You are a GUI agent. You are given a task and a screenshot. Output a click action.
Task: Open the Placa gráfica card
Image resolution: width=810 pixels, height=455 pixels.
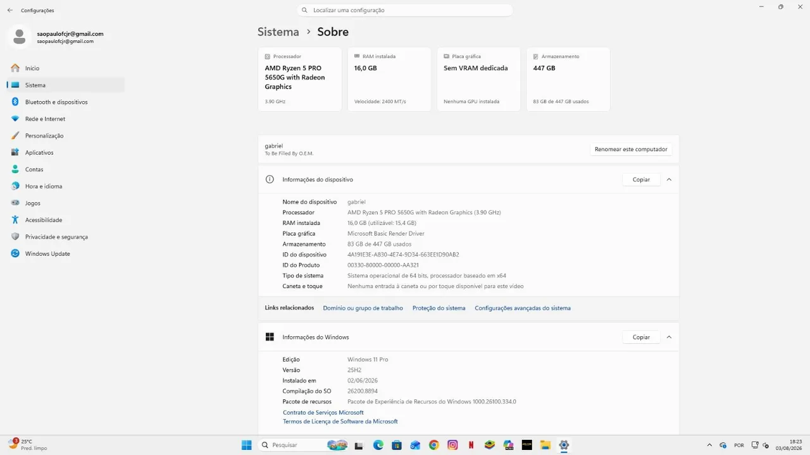(478, 79)
